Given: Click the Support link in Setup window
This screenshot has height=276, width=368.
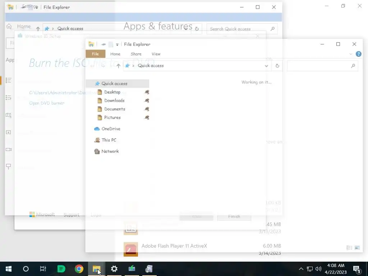Looking at the screenshot, I should pos(72,215).
